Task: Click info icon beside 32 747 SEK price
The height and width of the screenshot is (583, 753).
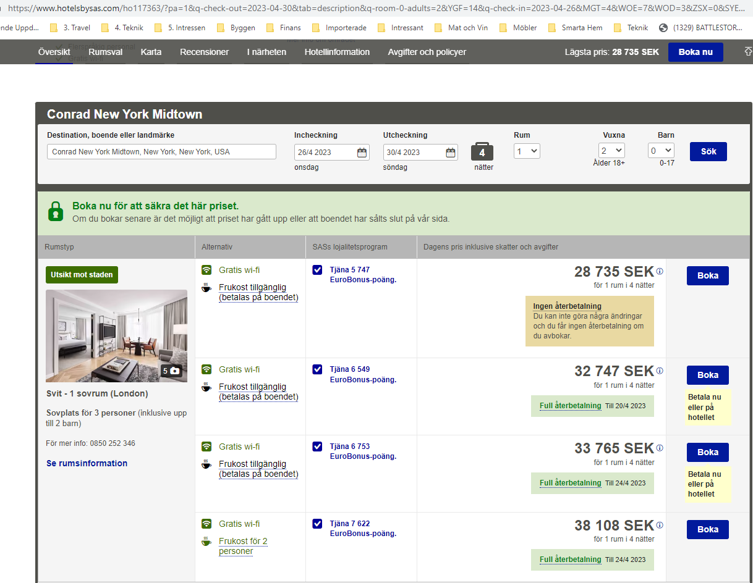Action: 660,371
